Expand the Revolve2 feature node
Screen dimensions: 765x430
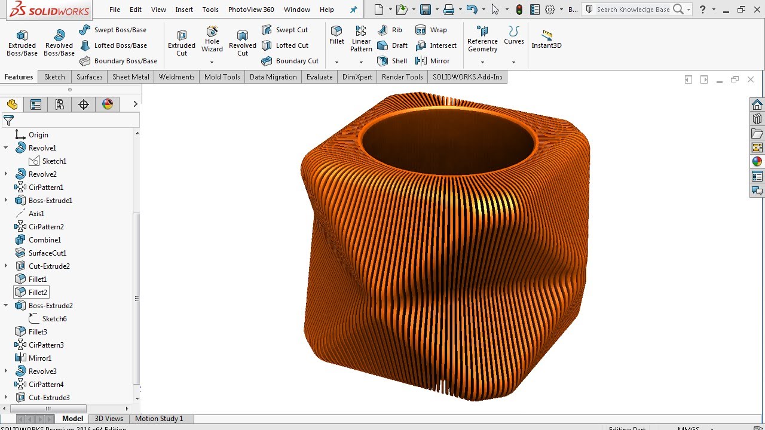(6, 174)
